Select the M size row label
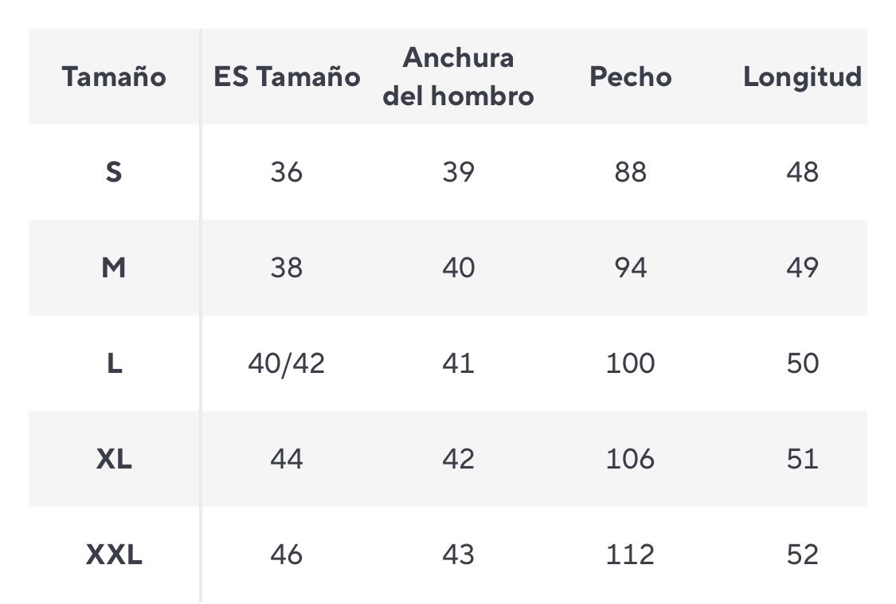This screenshot has height=604, width=896. click(114, 268)
